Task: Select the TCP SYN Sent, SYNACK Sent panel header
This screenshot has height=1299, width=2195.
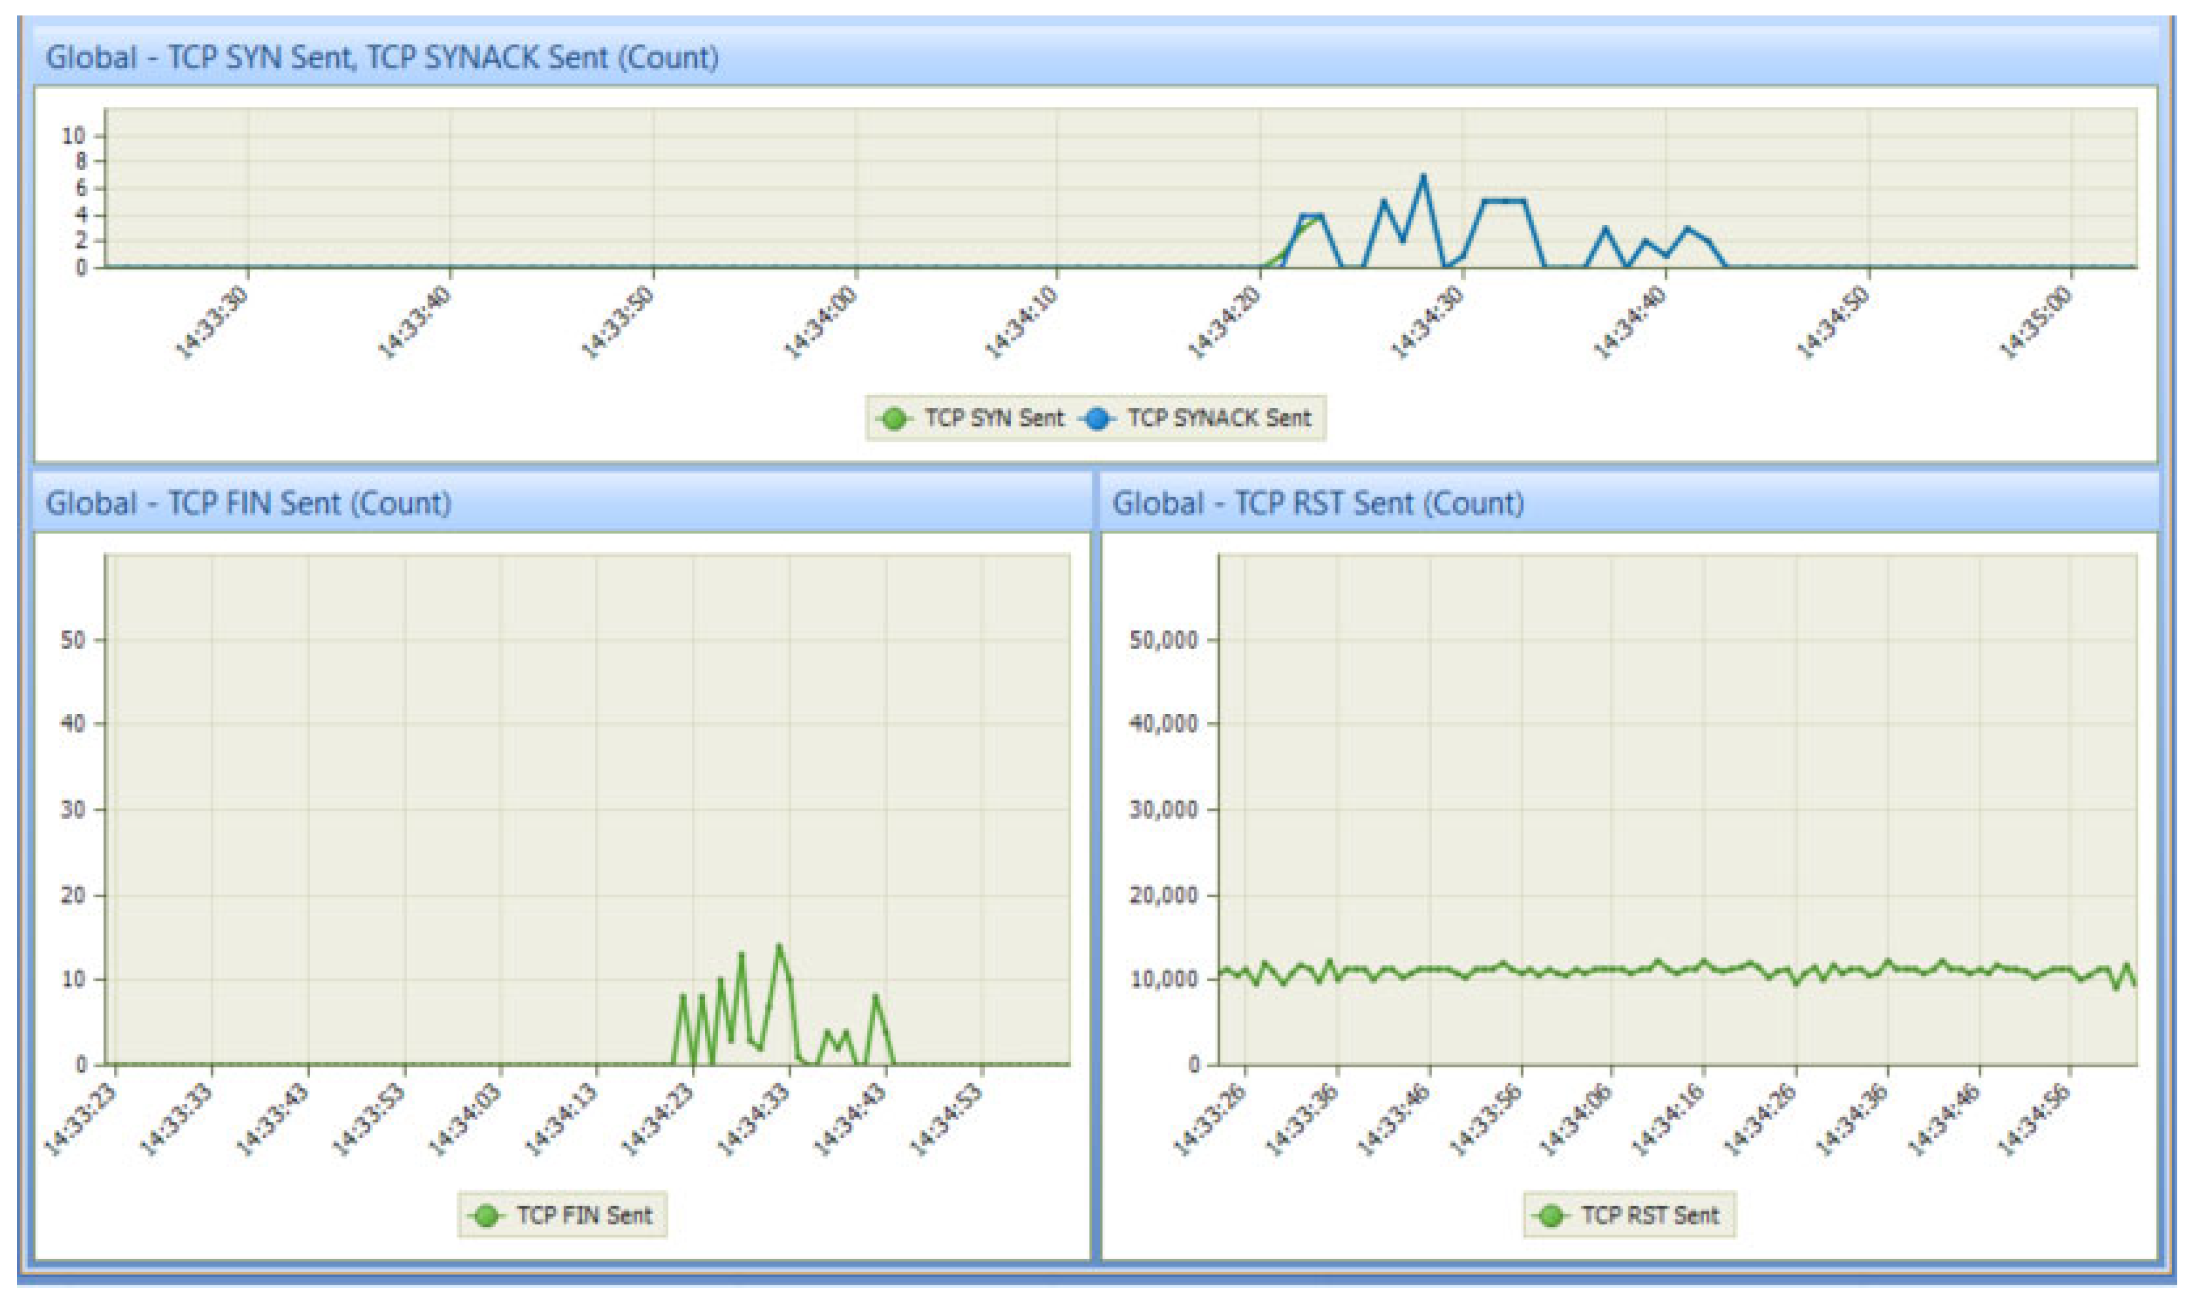Action: click(x=382, y=58)
